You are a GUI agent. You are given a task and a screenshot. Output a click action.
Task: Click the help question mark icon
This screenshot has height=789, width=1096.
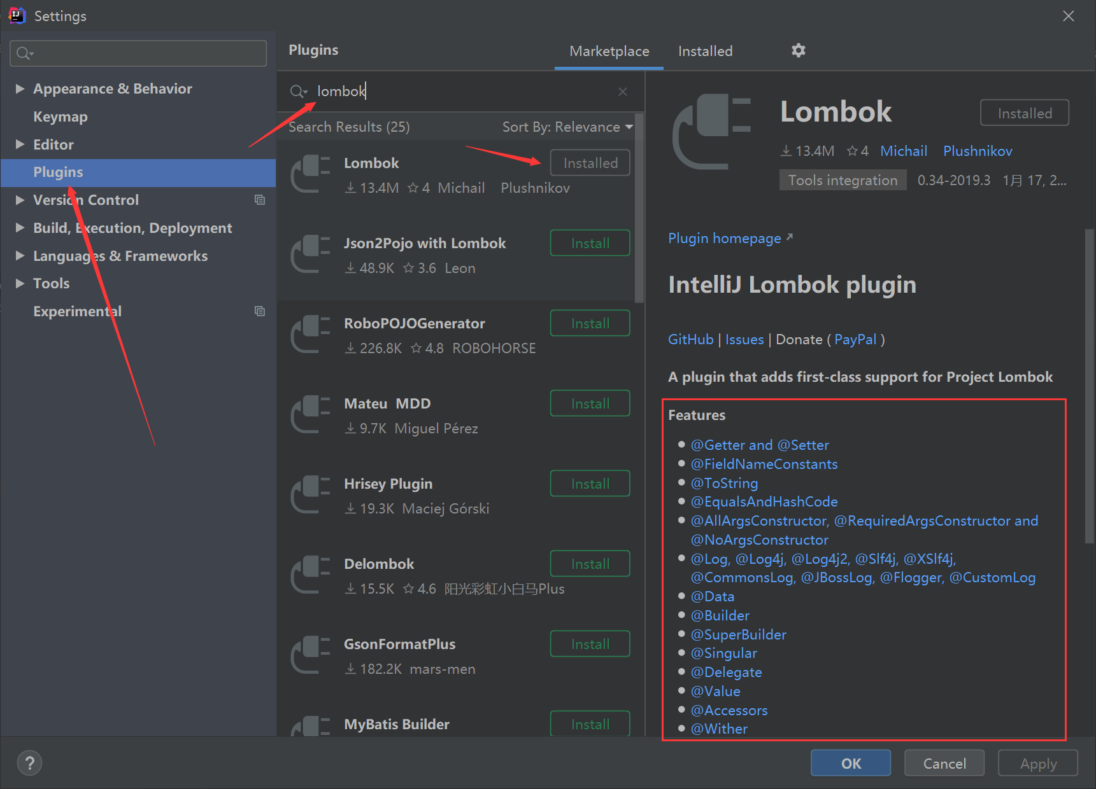tap(29, 763)
